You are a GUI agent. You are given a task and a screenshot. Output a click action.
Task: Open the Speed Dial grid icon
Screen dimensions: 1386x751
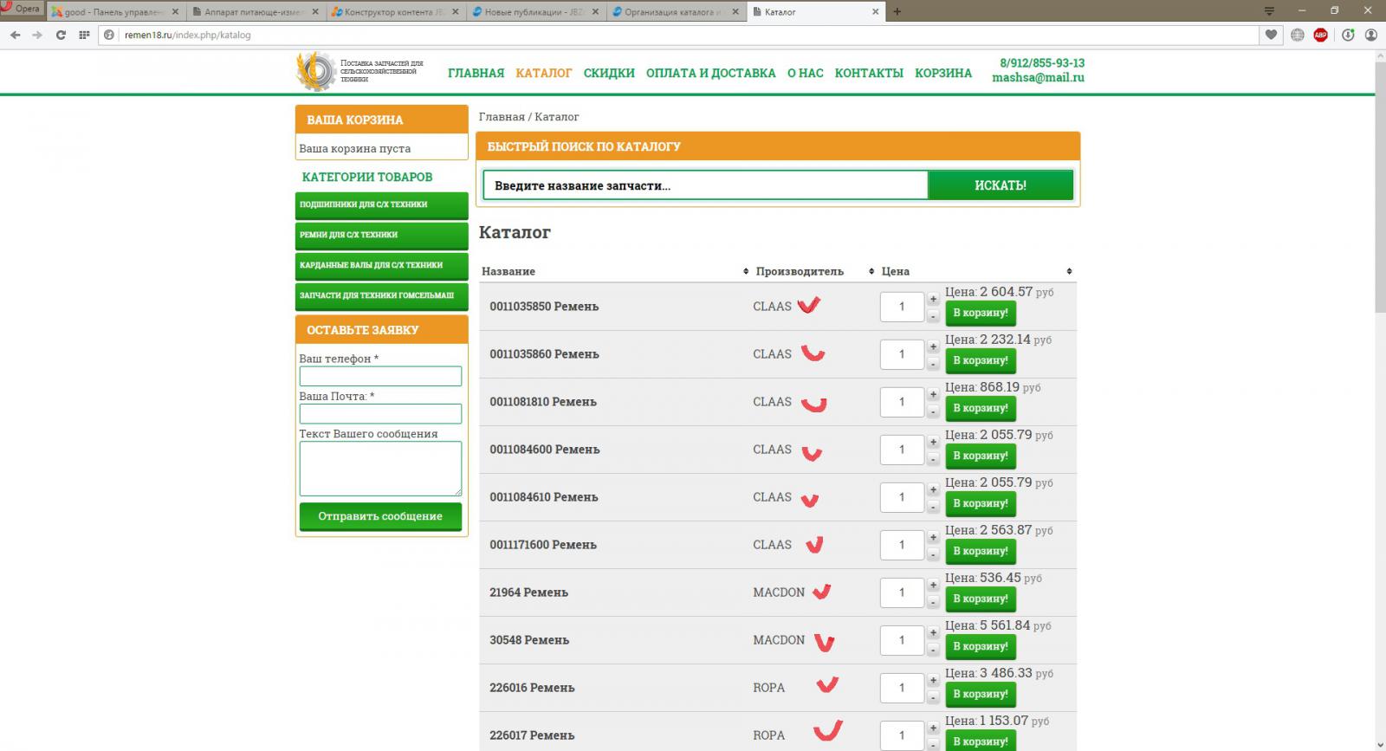[x=84, y=35]
